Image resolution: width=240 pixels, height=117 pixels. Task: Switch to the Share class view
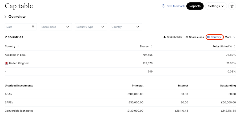[195, 37]
